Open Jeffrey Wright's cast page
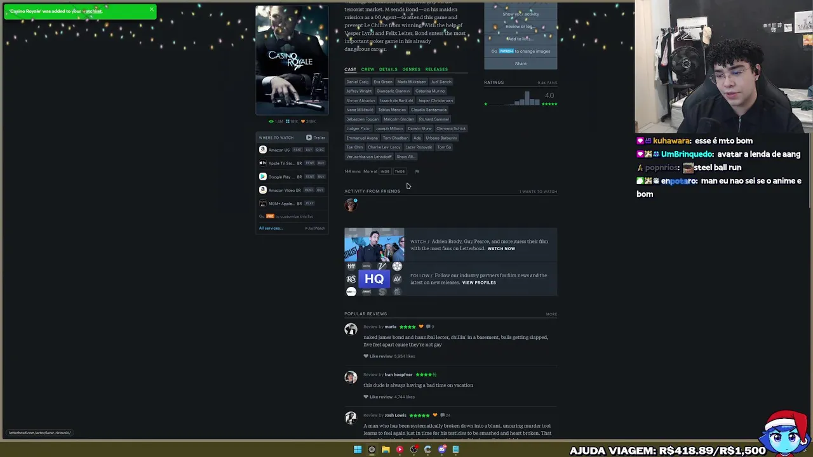813x457 pixels. point(359,91)
